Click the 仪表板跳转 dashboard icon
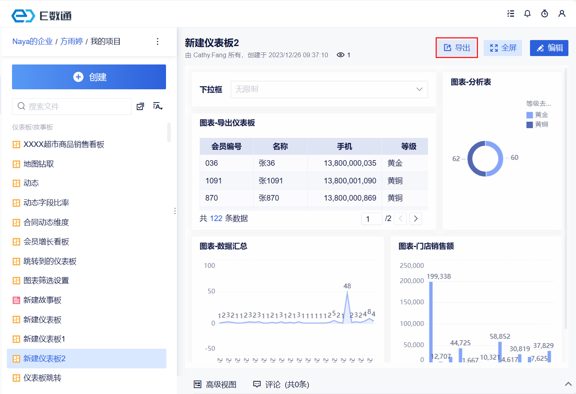The height and width of the screenshot is (394, 576). 16,378
